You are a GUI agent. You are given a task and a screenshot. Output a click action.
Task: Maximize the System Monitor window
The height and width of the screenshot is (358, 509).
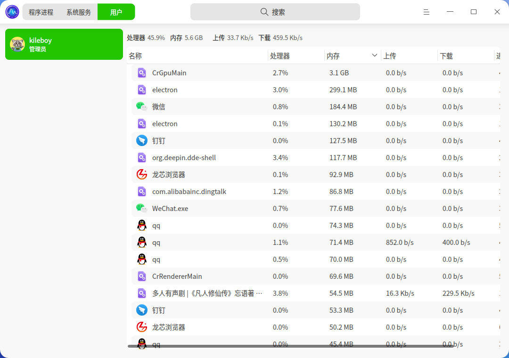[474, 12]
